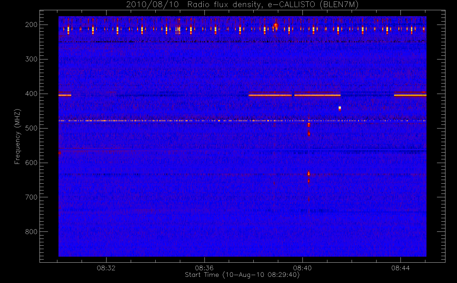The height and width of the screenshot is (283, 457).
Task: Select the 400 frequency tick label
Action: pyautogui.click(x=31, y=94)
